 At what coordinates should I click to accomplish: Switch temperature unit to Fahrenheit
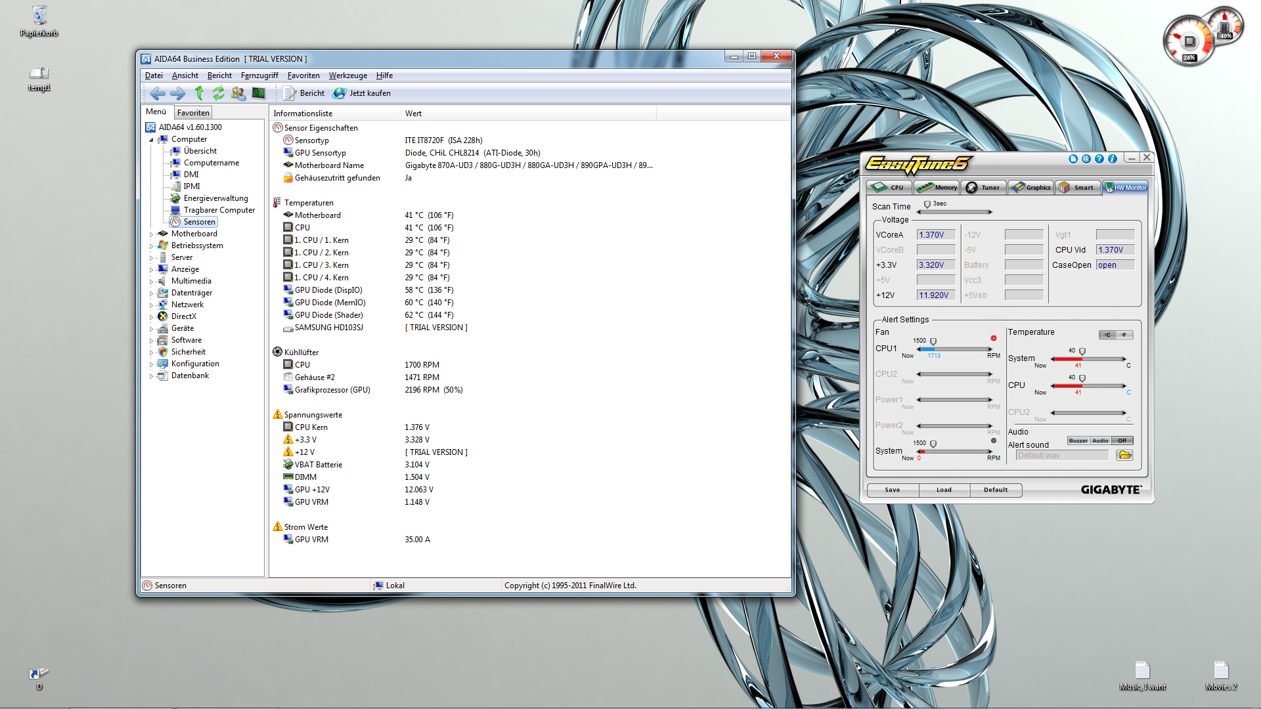click(1124, 335)
